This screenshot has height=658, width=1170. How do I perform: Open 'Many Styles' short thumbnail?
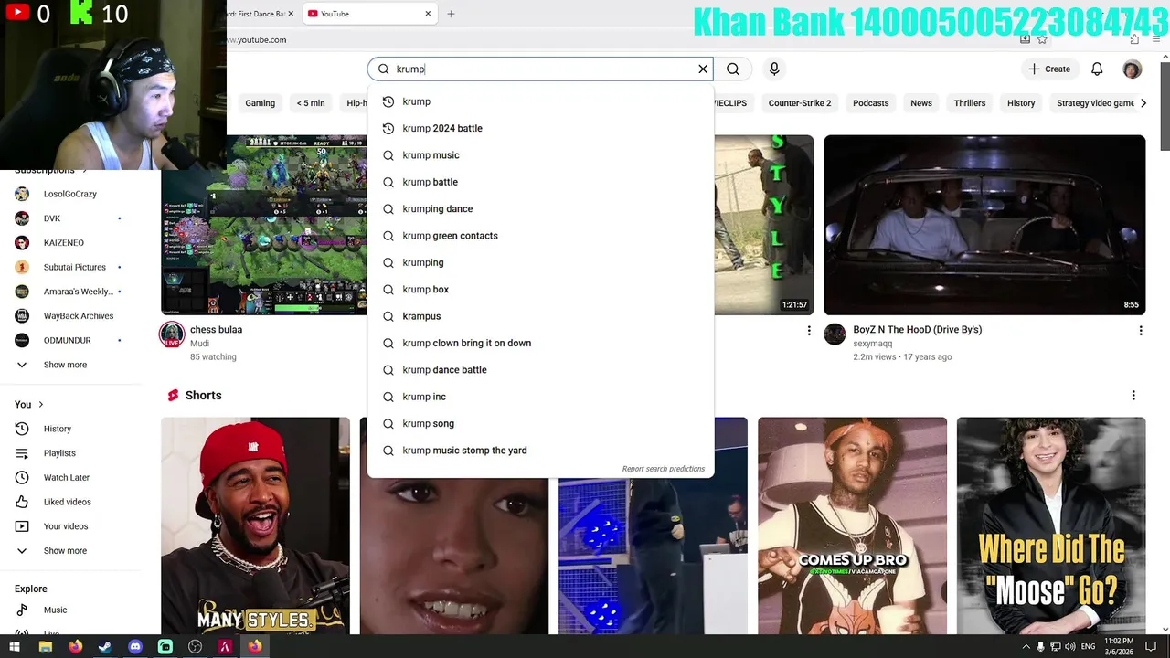255,525
